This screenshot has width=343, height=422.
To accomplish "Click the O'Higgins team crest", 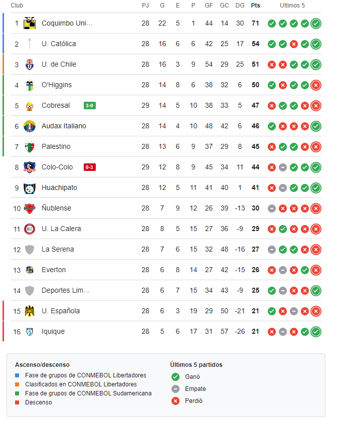I will pyautogui.click(x=30, y=85).
